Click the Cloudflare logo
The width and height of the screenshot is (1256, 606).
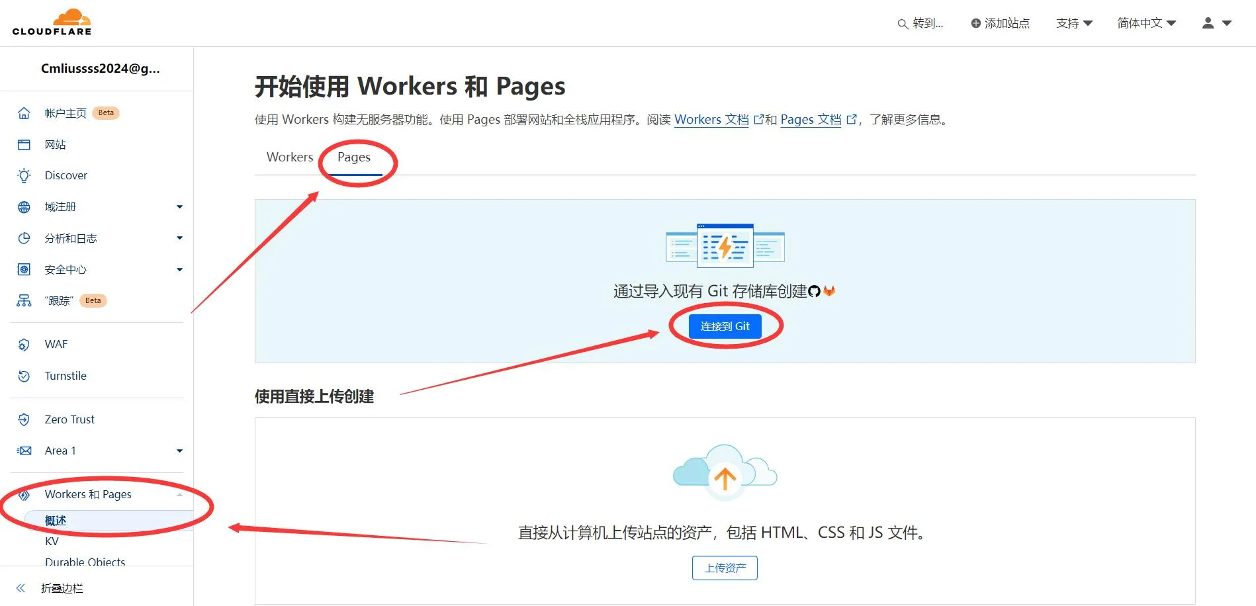point(53,22)
